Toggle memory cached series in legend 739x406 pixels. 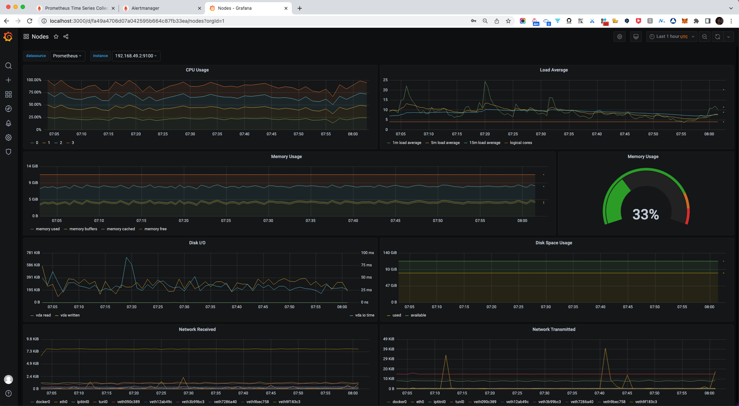[121, 229]
